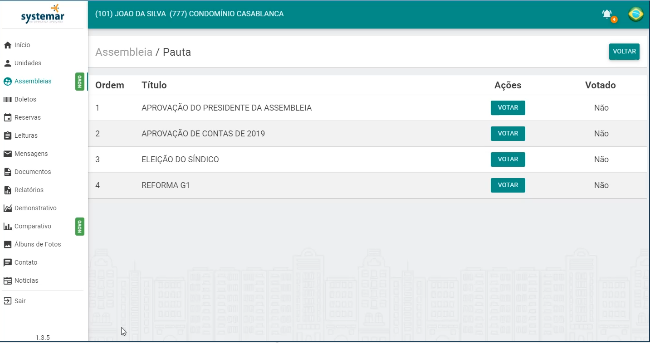650x343 pixels.
Task: Click the Início home icon
Action: click(7, 45)
